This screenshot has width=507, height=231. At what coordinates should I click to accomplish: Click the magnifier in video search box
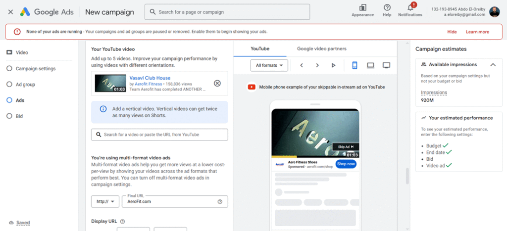(x=99, y=135)
